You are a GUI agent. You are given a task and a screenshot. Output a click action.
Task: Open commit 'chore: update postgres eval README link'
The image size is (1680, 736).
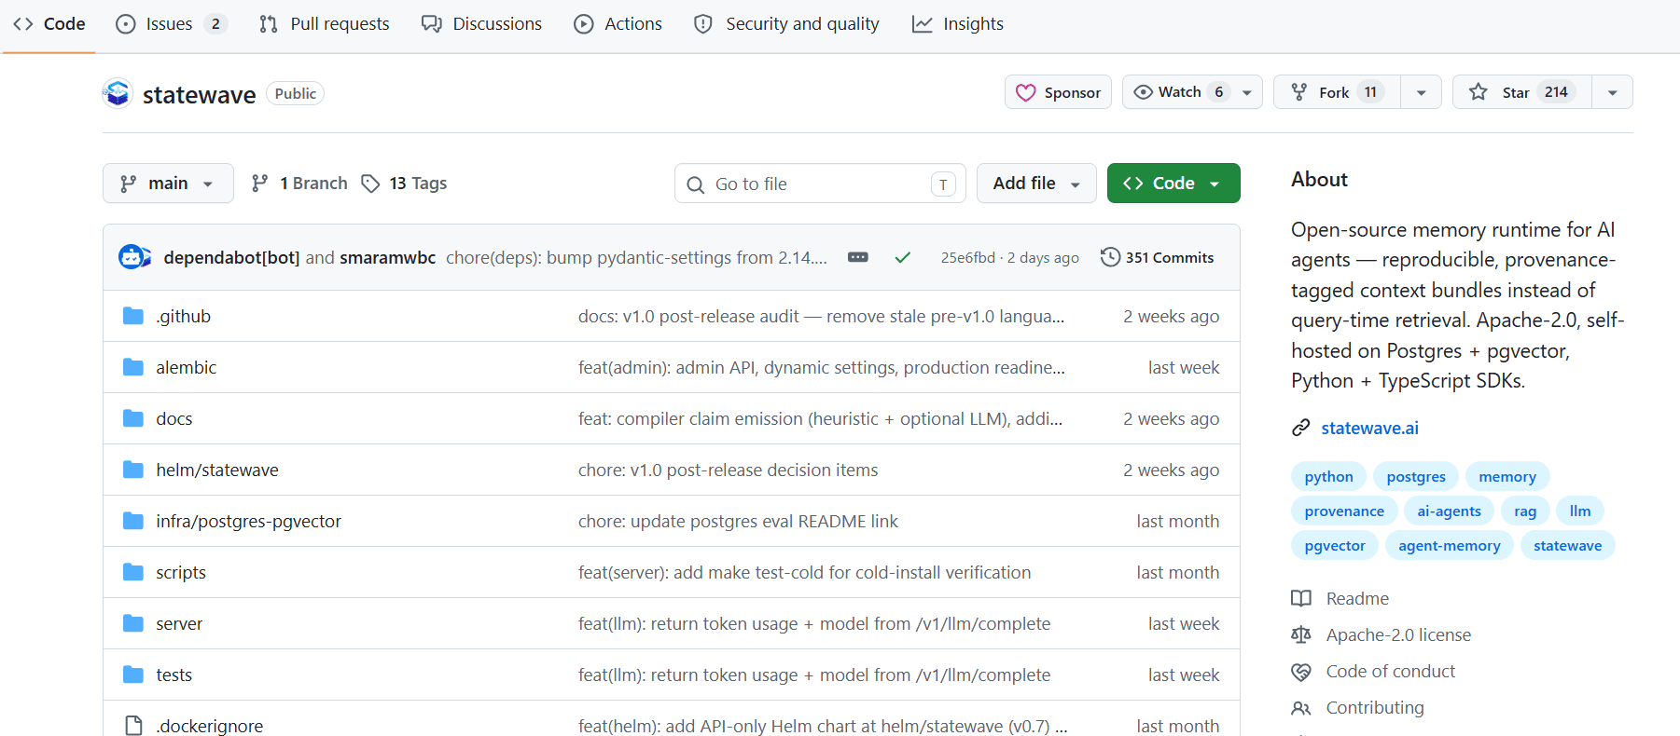[738, 522]
